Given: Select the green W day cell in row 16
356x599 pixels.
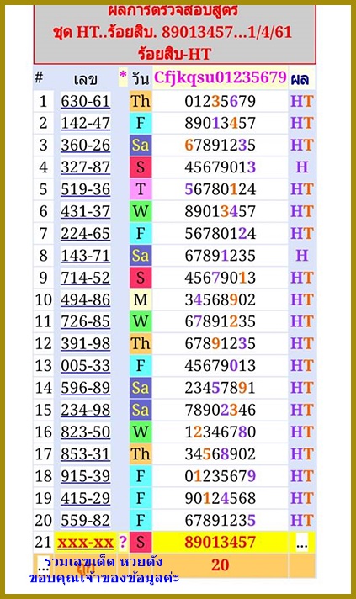Looking at the screenshot, I should tap(141, 432).
